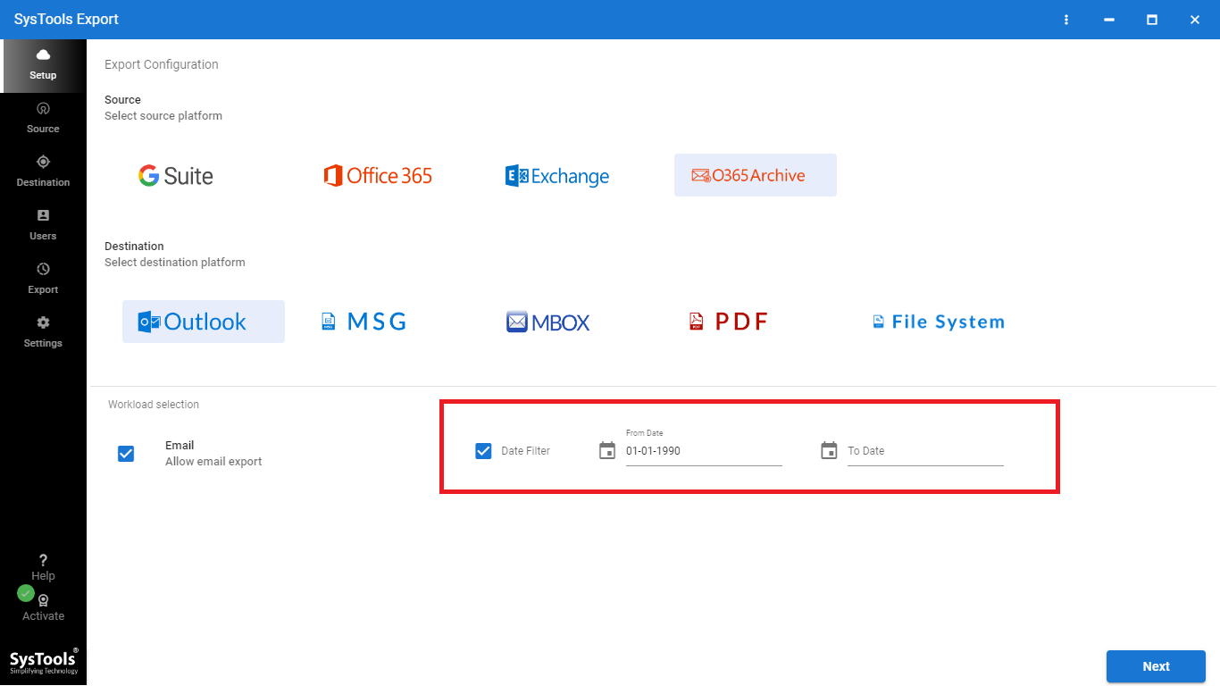Select File System destination
The image size is (1220, 686).
coord(939,322)
